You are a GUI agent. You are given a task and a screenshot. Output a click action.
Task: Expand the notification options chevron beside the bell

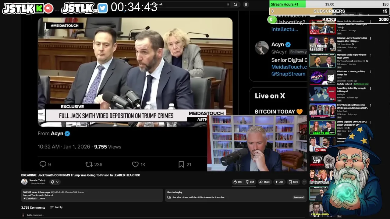57,182
